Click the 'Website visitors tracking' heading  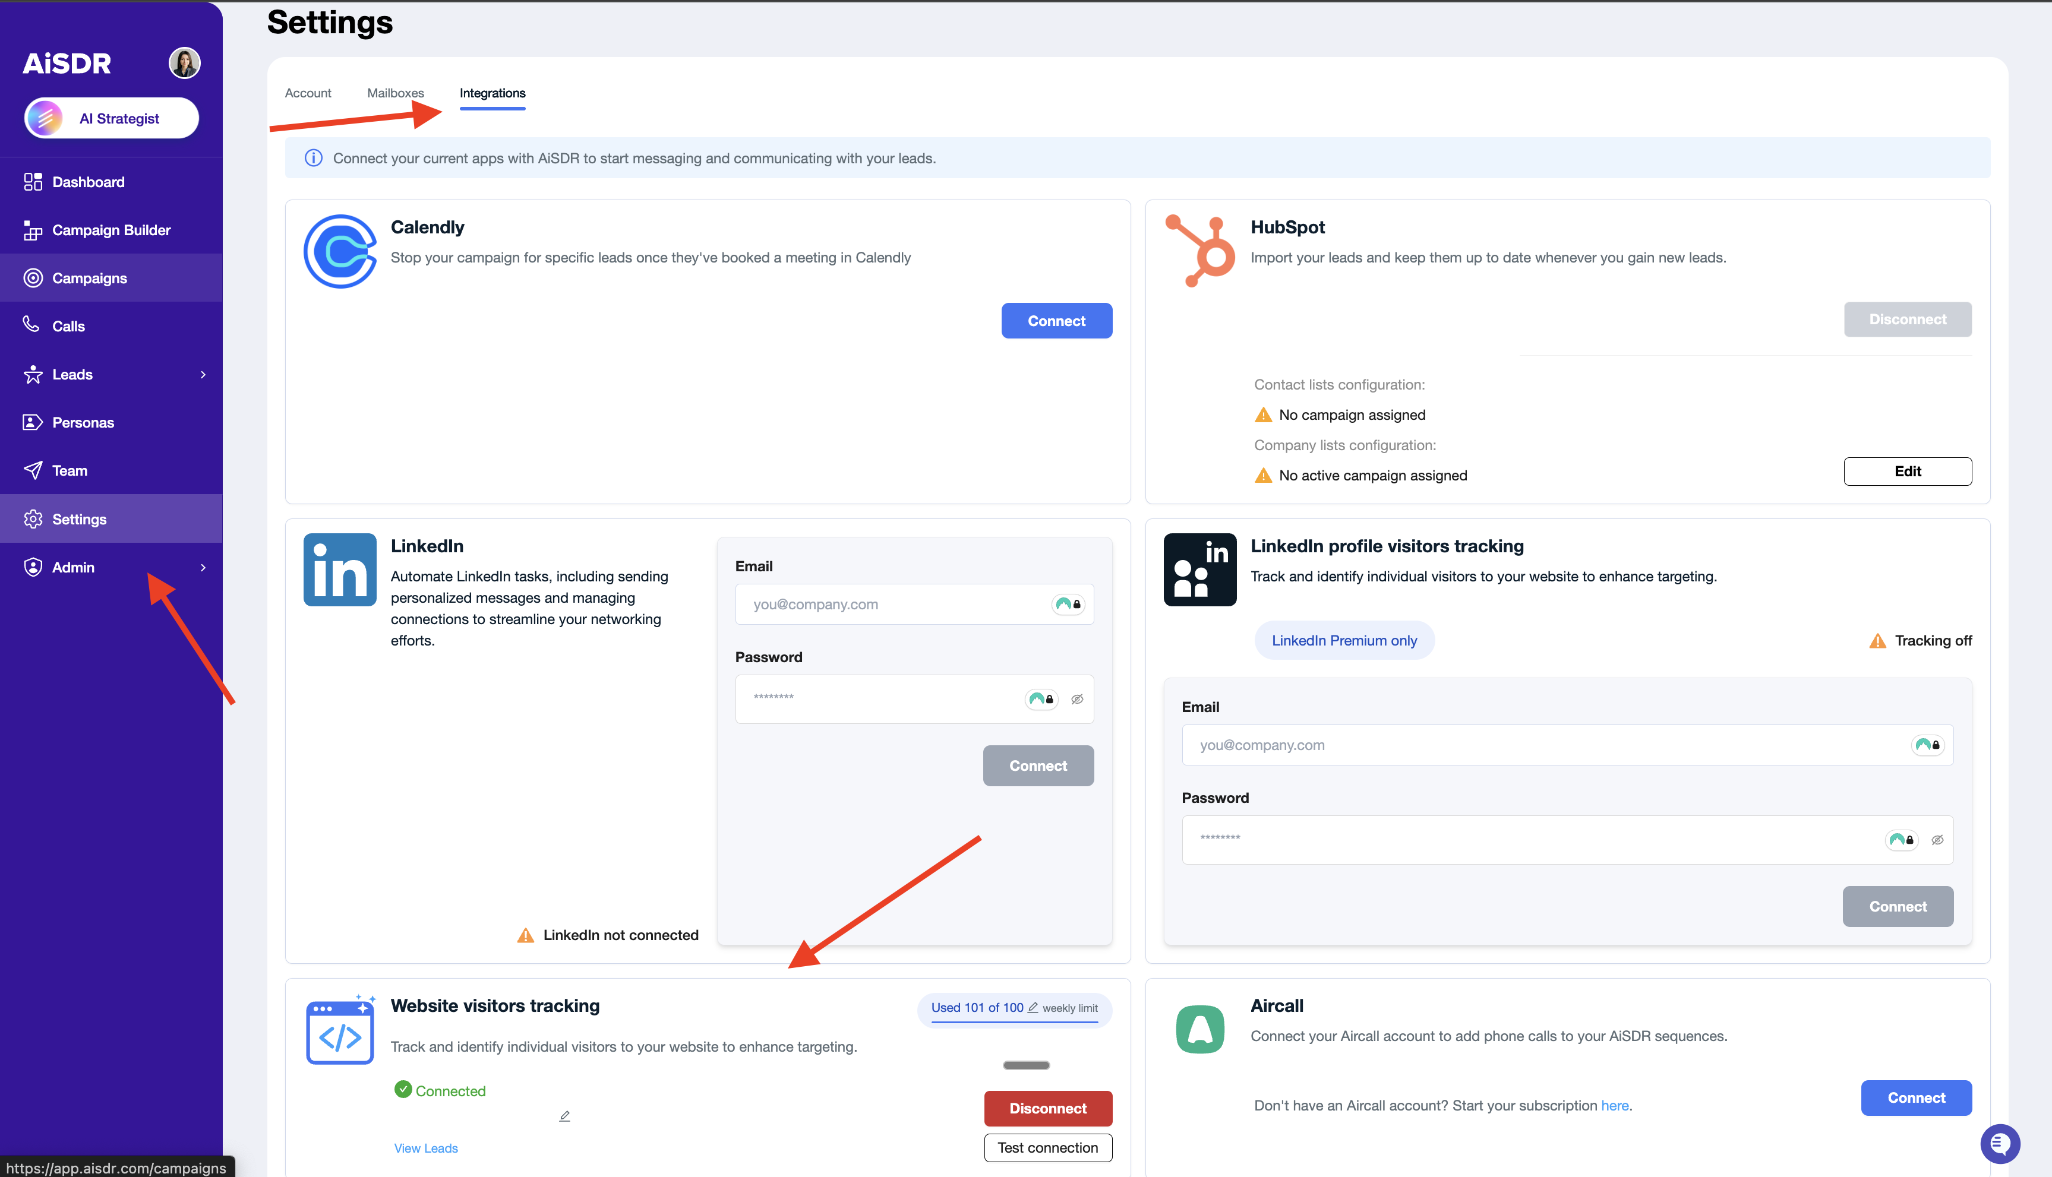pos(495,1005)
